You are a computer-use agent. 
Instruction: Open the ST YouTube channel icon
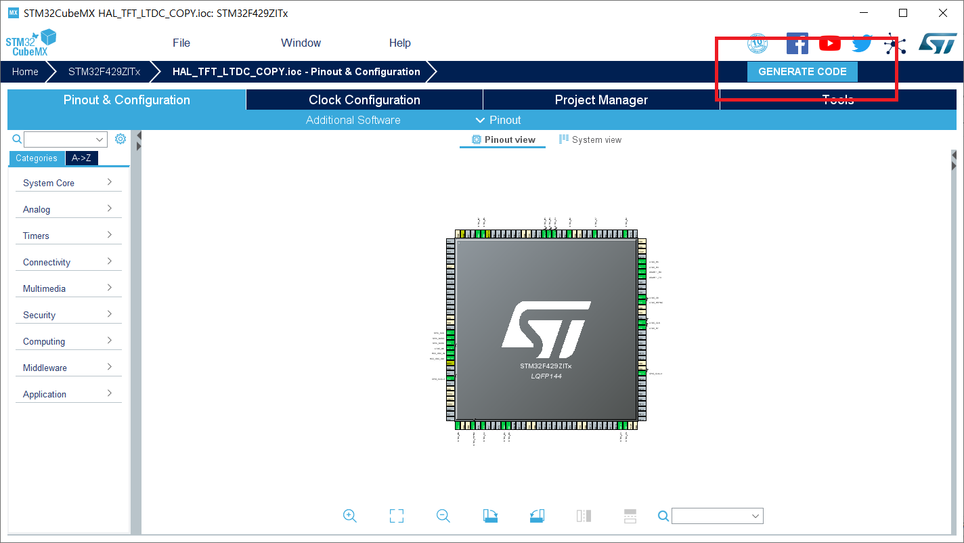[829, 43]
